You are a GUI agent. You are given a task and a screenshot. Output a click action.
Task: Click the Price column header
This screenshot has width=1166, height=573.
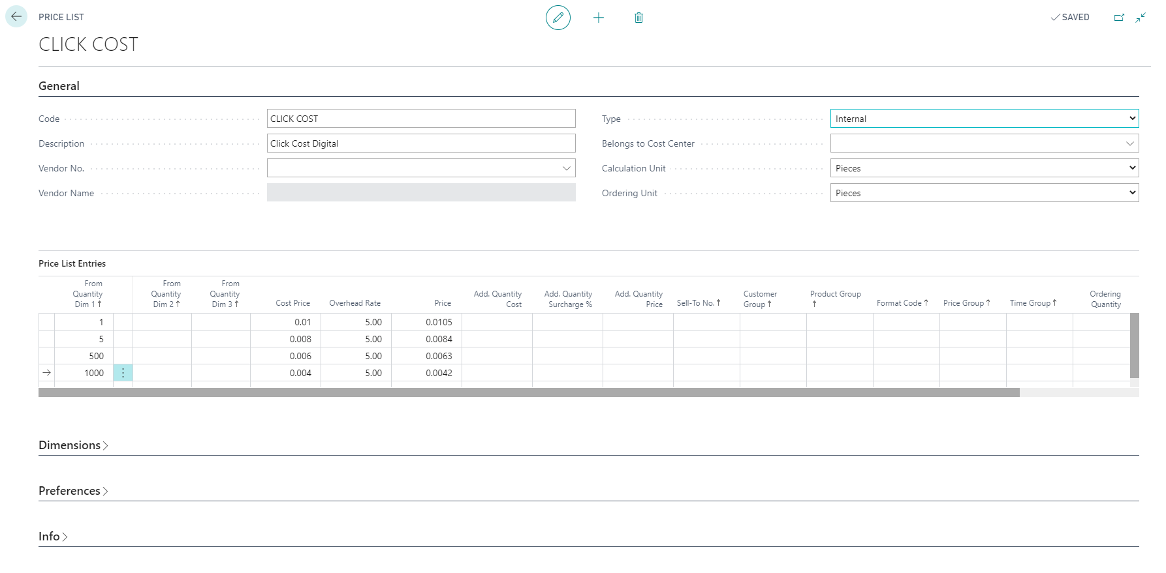point(443,303)
